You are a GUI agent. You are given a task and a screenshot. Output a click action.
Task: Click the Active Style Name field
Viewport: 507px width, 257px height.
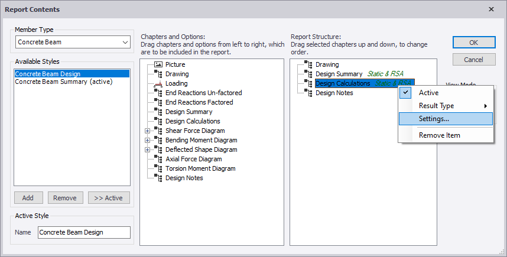pyautogui.click(x=84, y=232)
